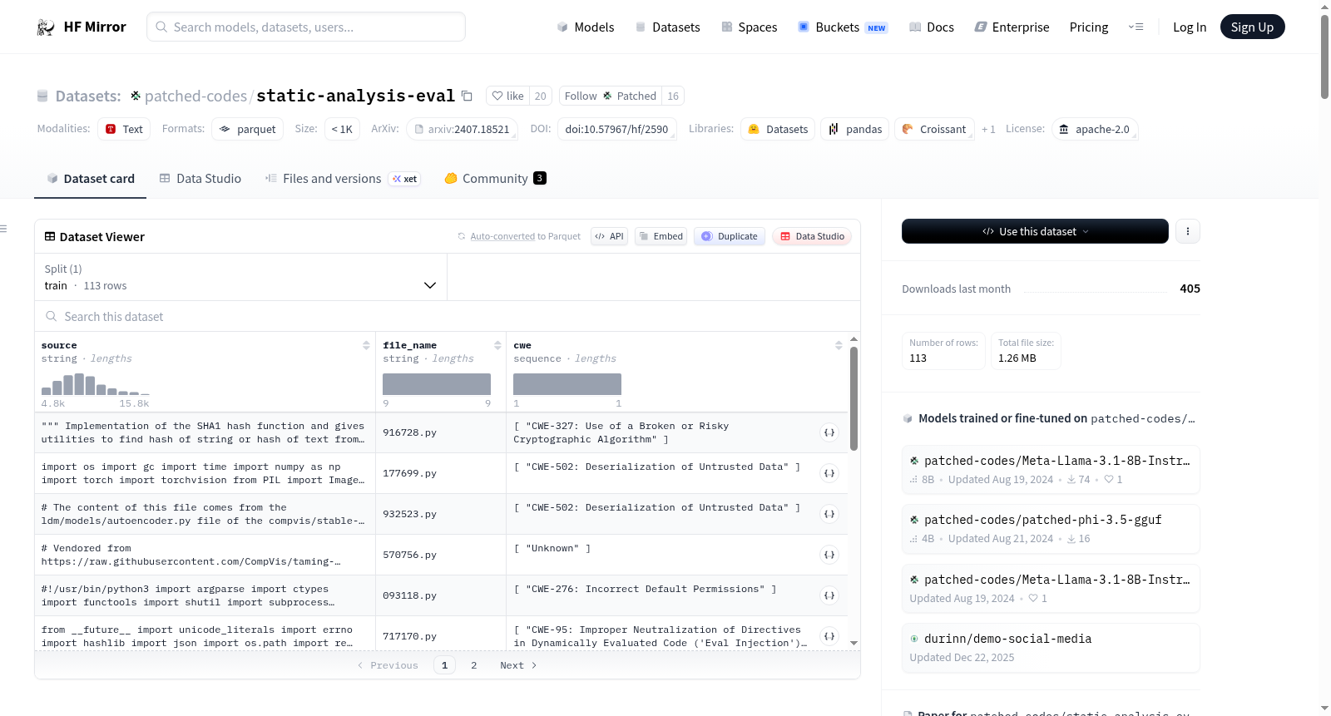Viewport: 1331px width, 716px height.
Task: Open JSON view for the 932523.py row
Action: (x=829, y=514)
